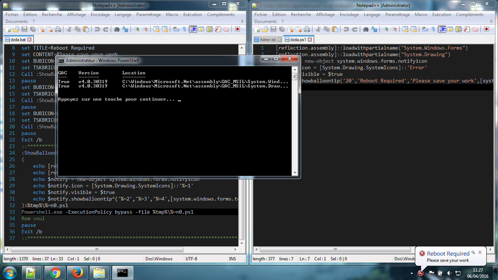Click Zoom In icon in left Notepad++ toolbar
The image size is (498, 280).
point(137,29)
